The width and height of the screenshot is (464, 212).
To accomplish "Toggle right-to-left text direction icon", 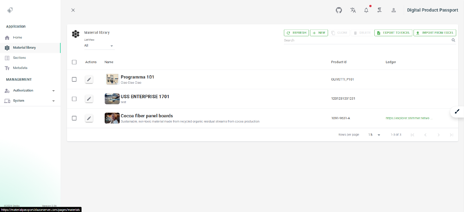I will (379, 10).
